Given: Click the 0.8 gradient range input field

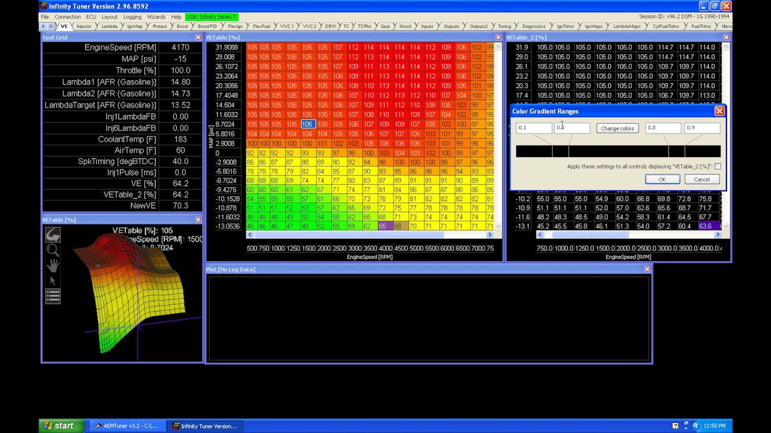Looking at the screenshot, I should point(662,127).
